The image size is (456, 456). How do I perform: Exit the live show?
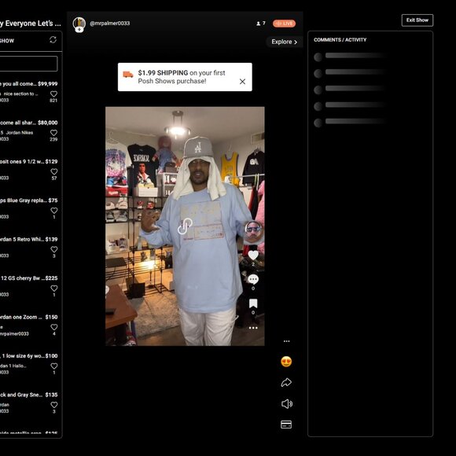417,20
